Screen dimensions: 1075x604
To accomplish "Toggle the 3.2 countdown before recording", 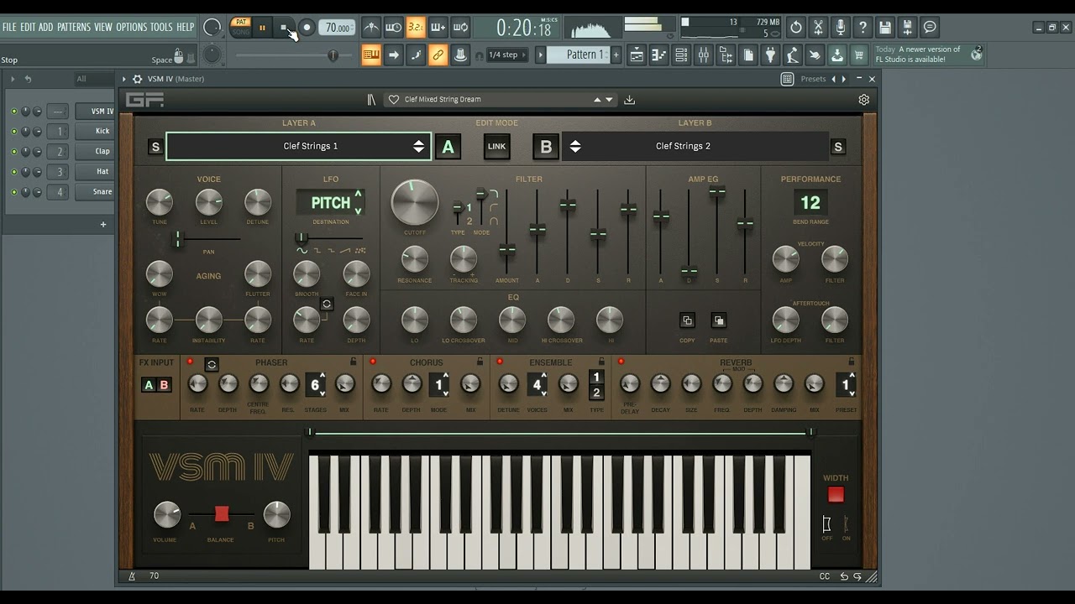I will point(416,28).
